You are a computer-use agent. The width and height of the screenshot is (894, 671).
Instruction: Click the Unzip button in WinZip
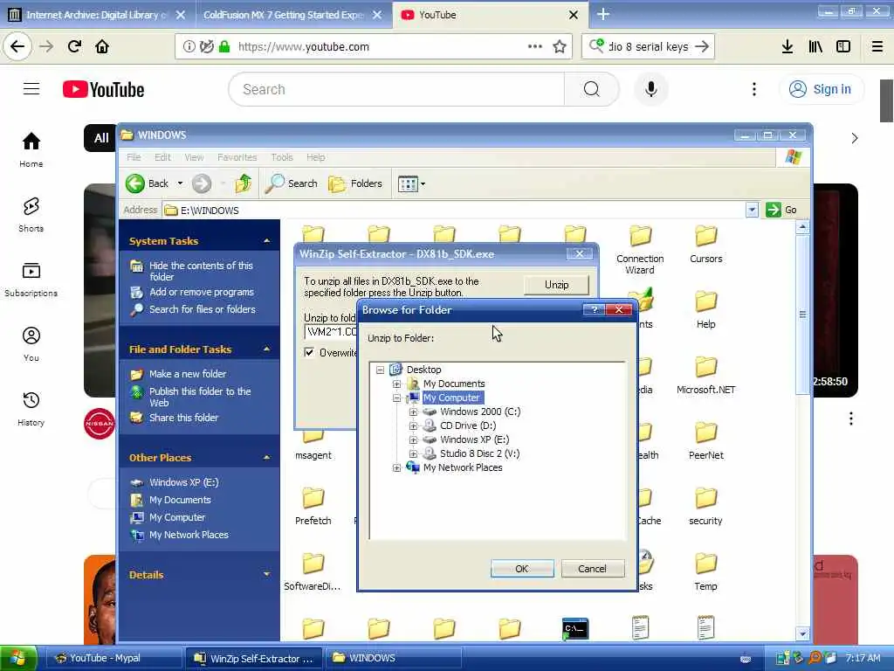click(556, 284)
